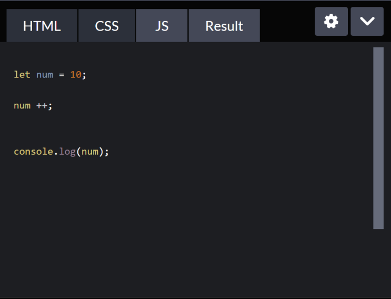Click the number 10 in code
The width and height of the screenshot is (391, 299).
(x=76, y=75)
